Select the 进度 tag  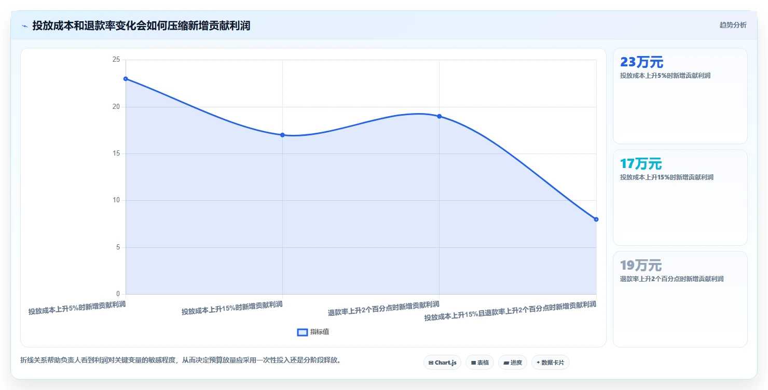[x=512, y=363]
